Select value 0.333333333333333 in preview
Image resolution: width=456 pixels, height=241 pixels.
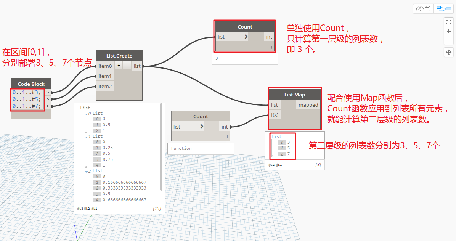[x=124, y=188]
